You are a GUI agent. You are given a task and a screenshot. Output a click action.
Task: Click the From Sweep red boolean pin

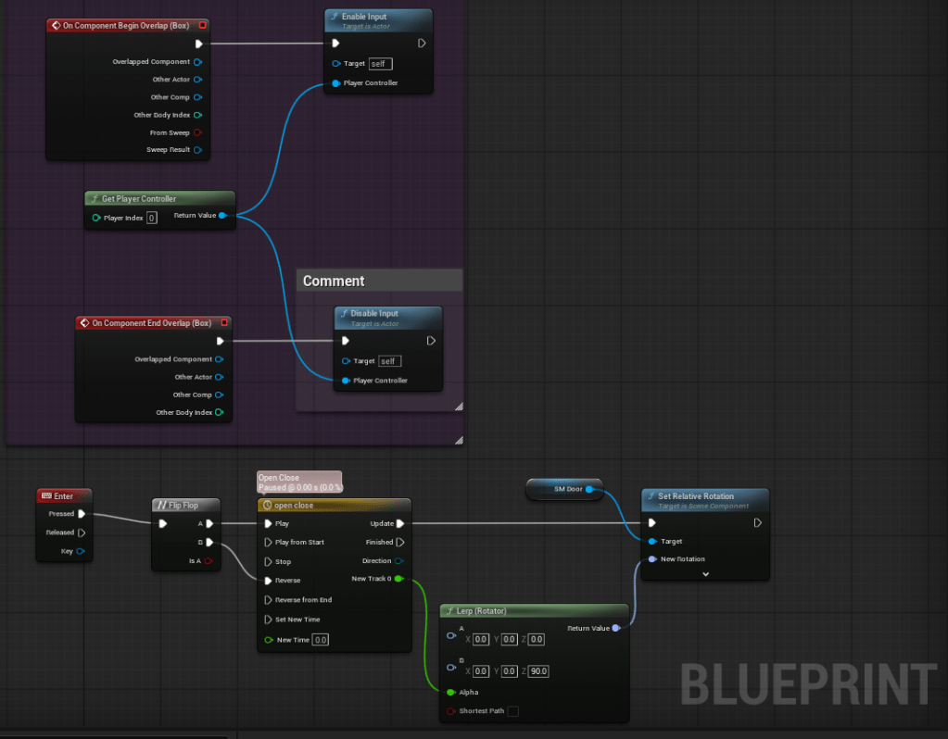197,132
